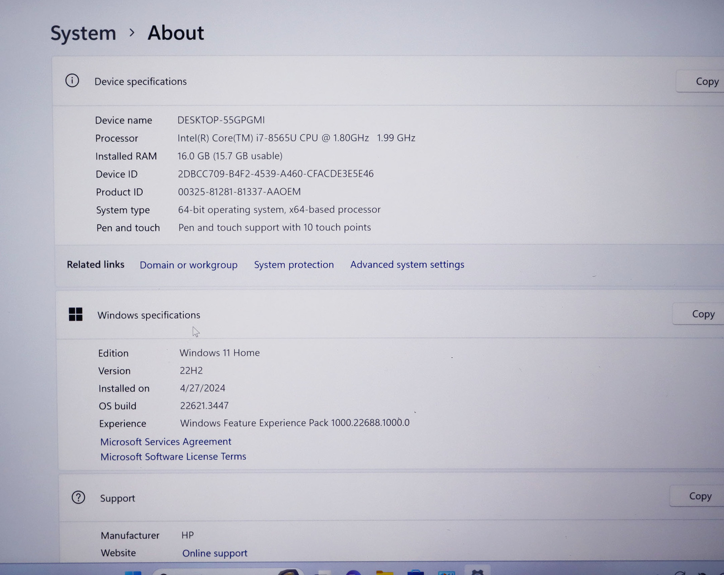Click the Edition label
The width and height of the screenshot is (724, 575).
[x=113, y=353]
